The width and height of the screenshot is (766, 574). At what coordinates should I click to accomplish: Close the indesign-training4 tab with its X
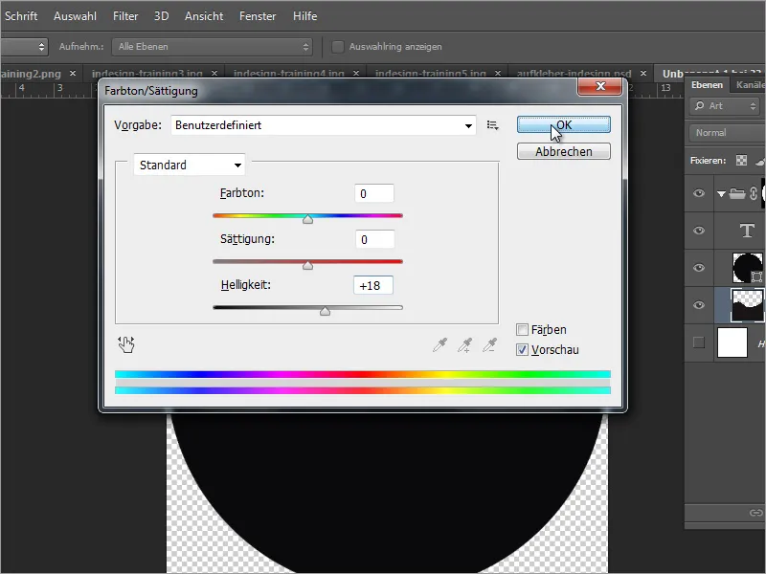coord(356,74)
